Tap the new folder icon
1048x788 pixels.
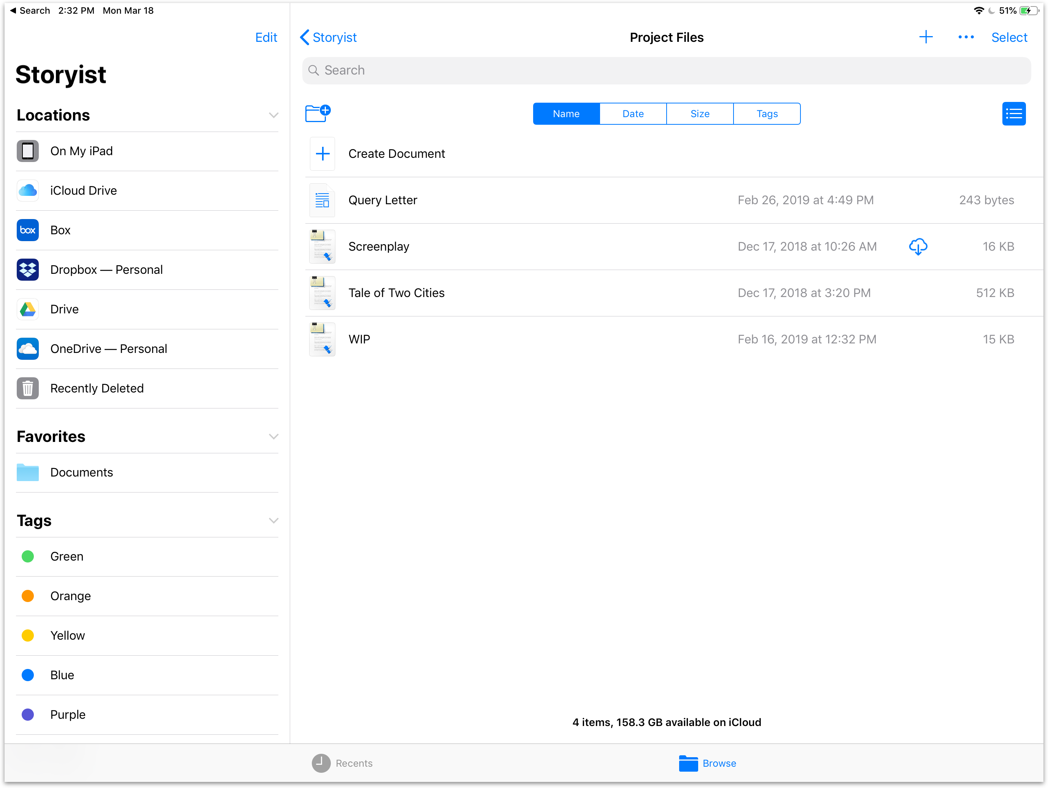(x=318, y=113)
